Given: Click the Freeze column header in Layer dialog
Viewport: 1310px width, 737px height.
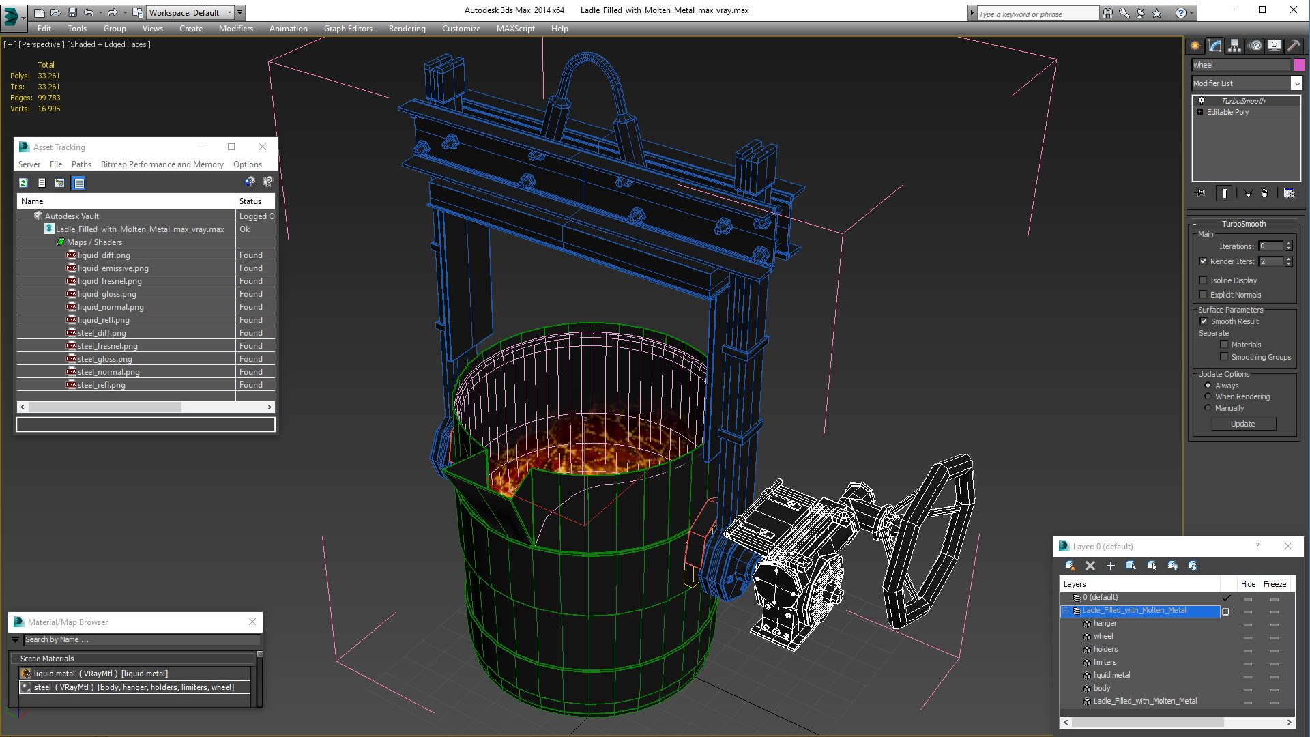Looking at the screenshot, I should [1275, 584].
